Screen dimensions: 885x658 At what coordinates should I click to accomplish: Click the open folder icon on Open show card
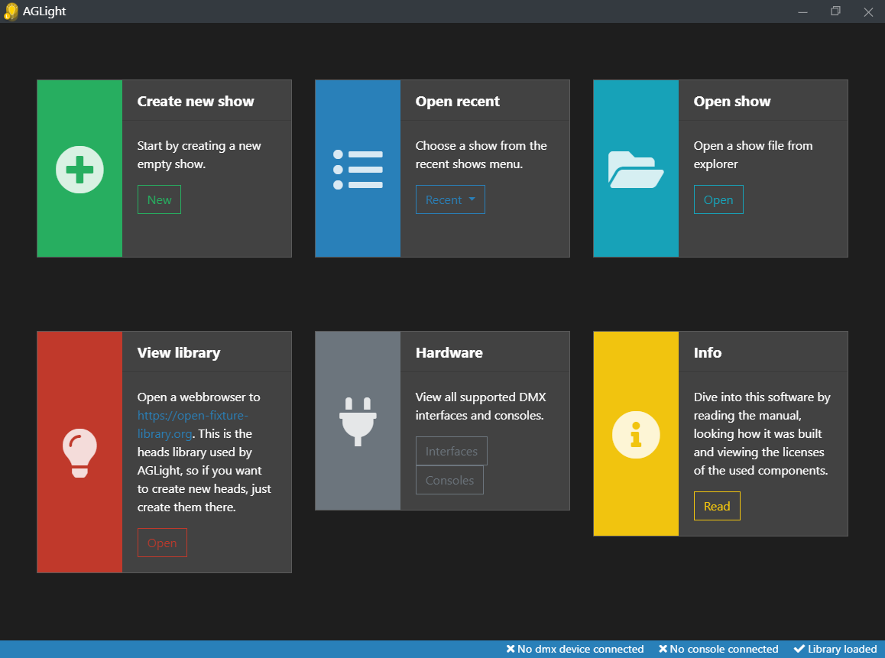[636, 170]
